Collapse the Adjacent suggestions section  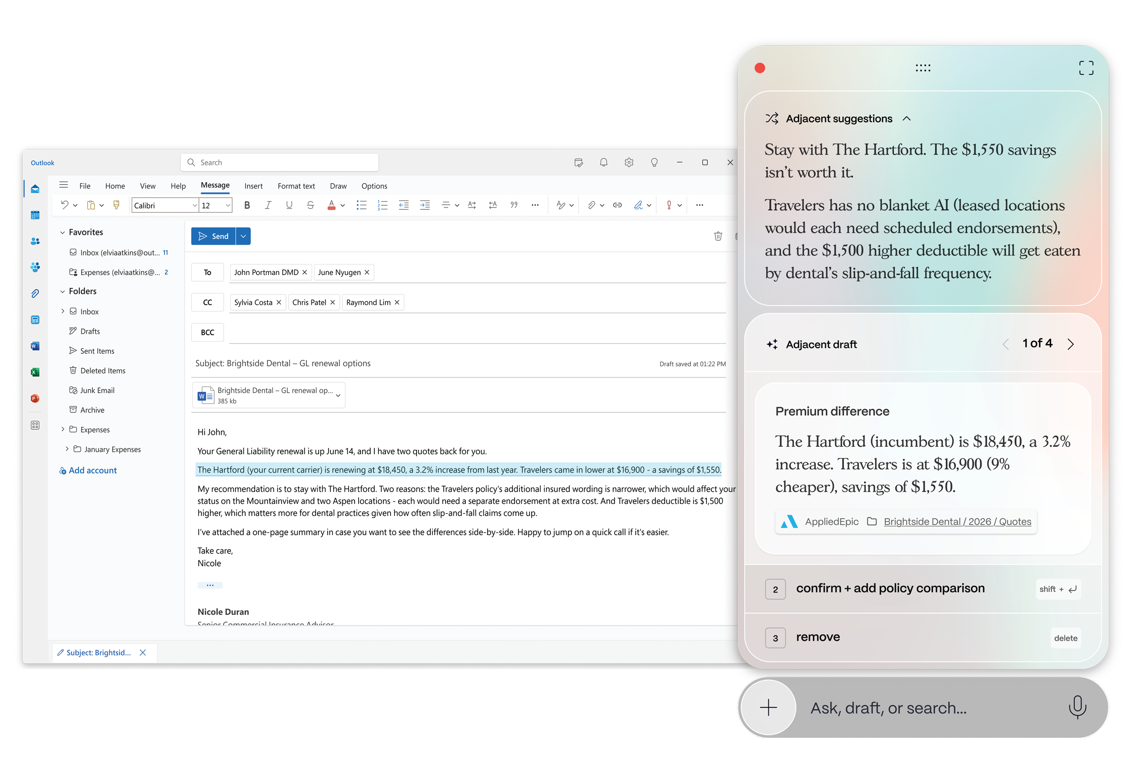pos(906,119)
